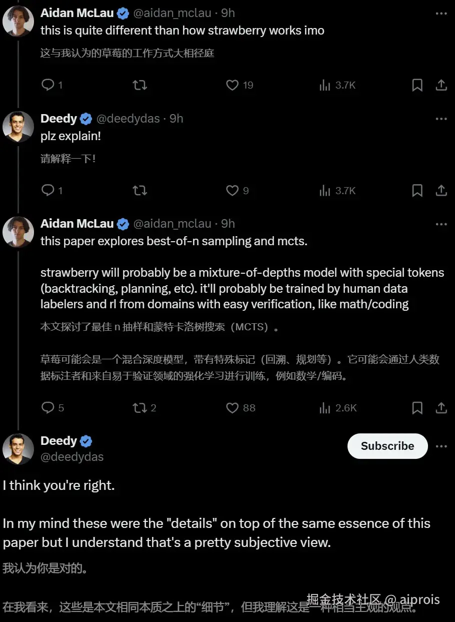This screenshot has height=622, width=455.
Task: Like the tweet with 19 likes
Action: point(232,85)
